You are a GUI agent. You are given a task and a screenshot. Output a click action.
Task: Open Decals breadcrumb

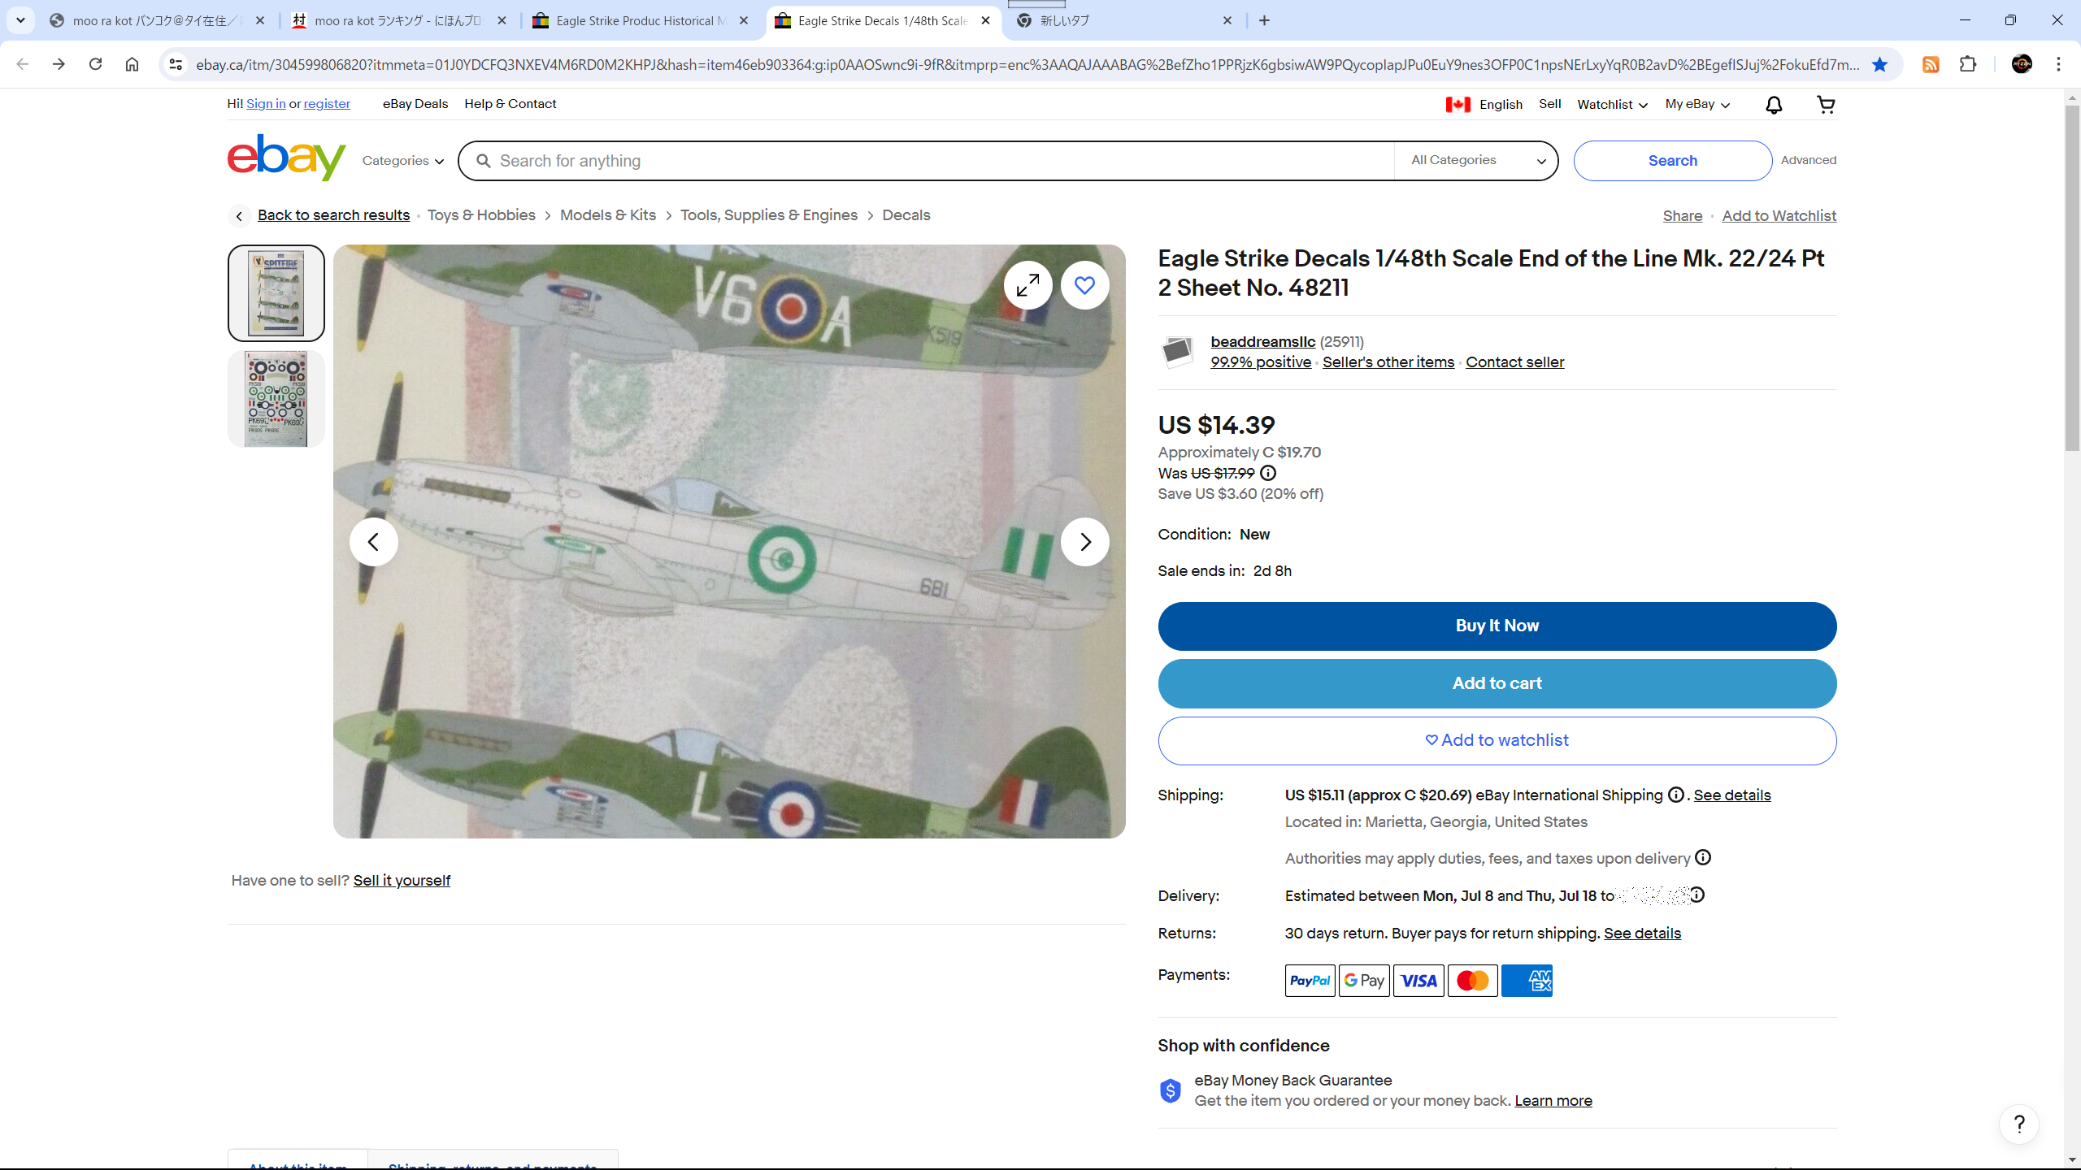(x=906, y=215)
